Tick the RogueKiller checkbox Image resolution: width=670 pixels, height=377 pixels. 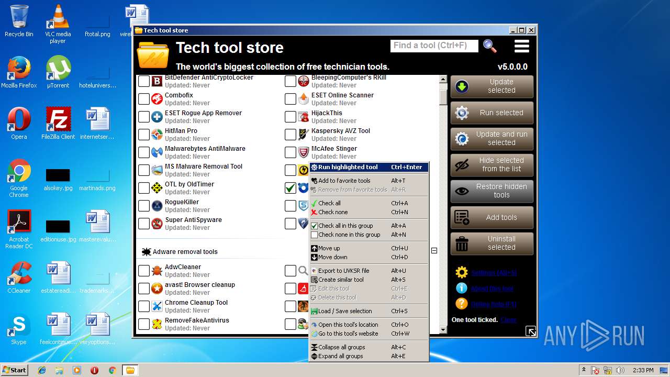tap(144, 206)
